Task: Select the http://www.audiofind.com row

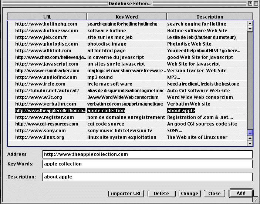Action: (x=127, y=77)
